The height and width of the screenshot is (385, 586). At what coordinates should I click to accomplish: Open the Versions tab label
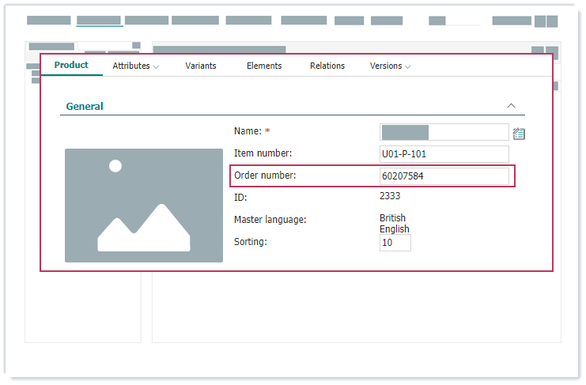point(386,66)
